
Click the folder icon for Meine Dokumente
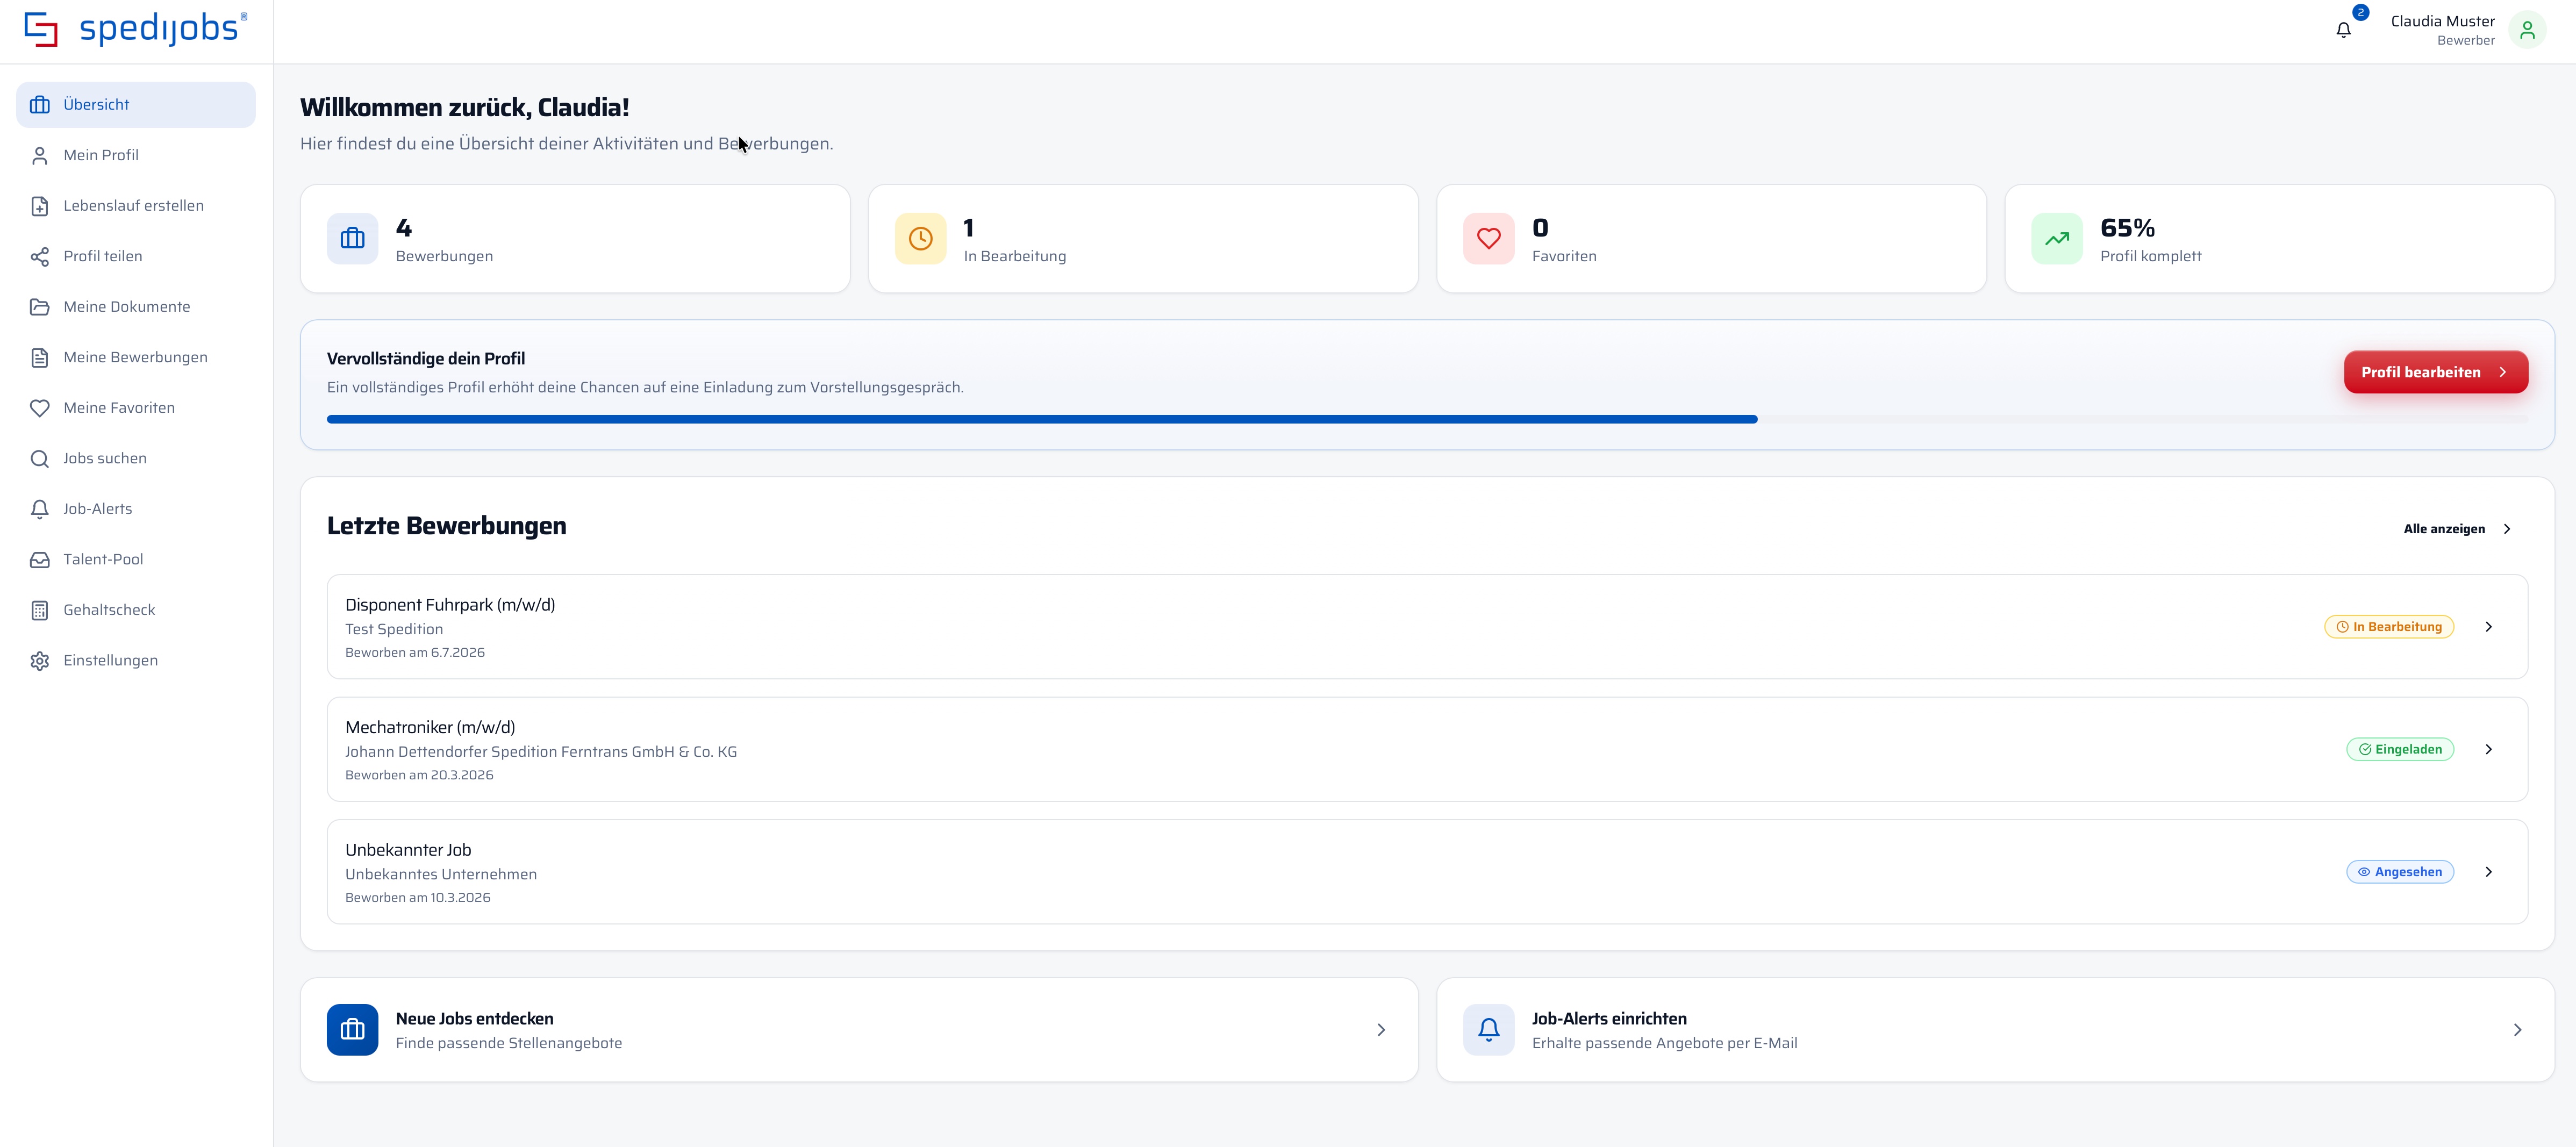click(40, 307)
